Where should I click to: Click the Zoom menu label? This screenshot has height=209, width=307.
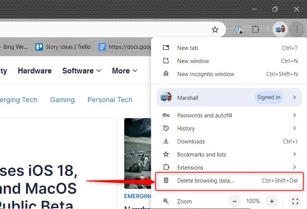point(184,202)
